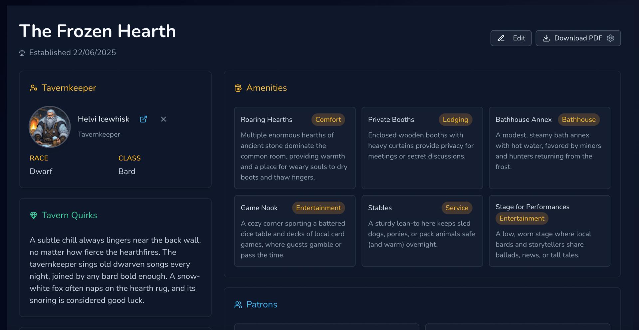The width and height of the screenshot is (639, 330).
Task: Click Helvi Icewhisk portrait thumbnail
Action: click(x=50, y=127)
